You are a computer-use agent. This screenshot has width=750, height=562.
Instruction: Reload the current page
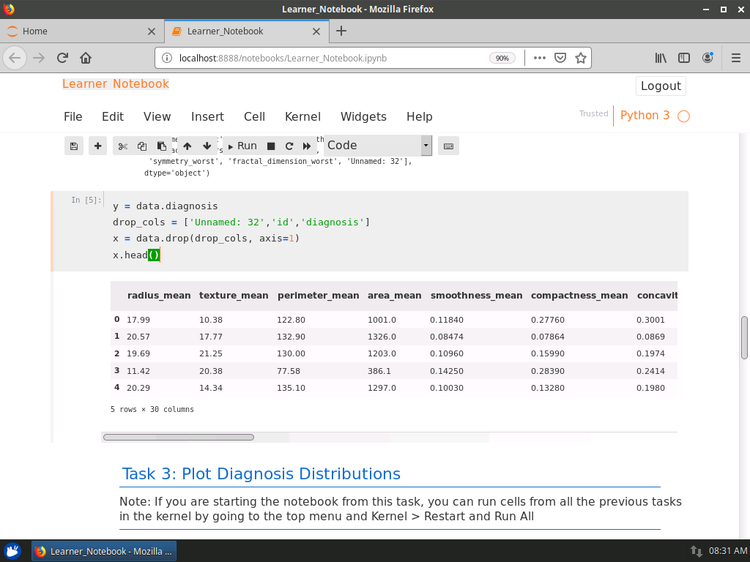click(62, 58)
